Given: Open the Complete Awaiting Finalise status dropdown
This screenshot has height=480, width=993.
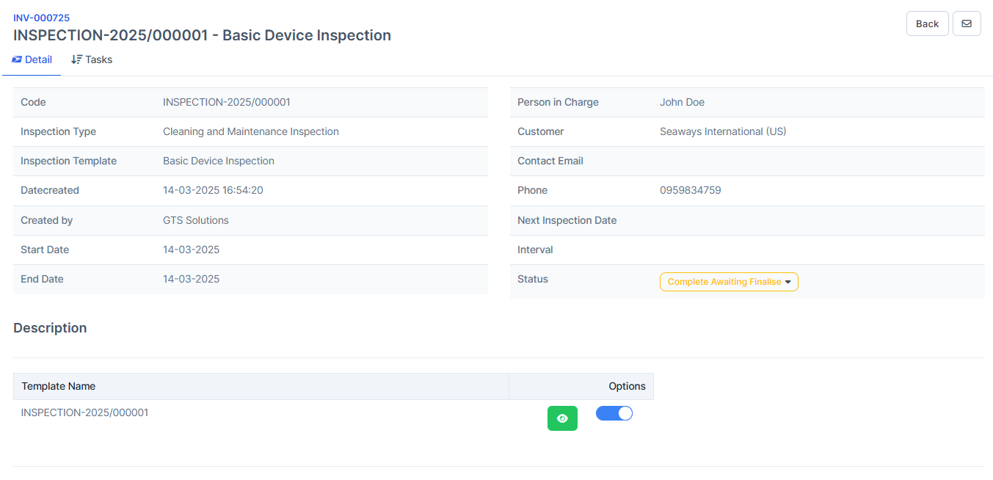Looking at the screenshot, I should pyautogui.click(x=729, y=282).
